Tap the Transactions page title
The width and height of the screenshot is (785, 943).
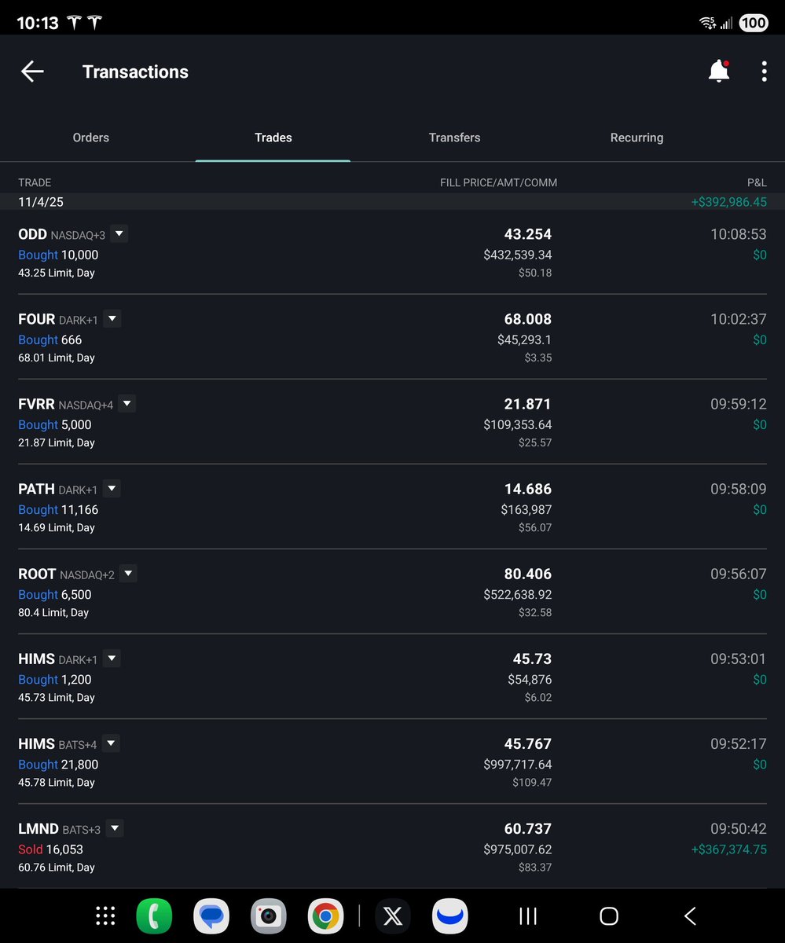(135, 72)
